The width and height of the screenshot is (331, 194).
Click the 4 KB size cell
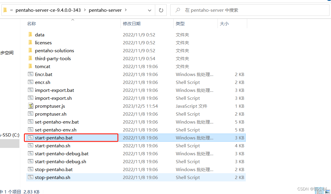point(240,146)
